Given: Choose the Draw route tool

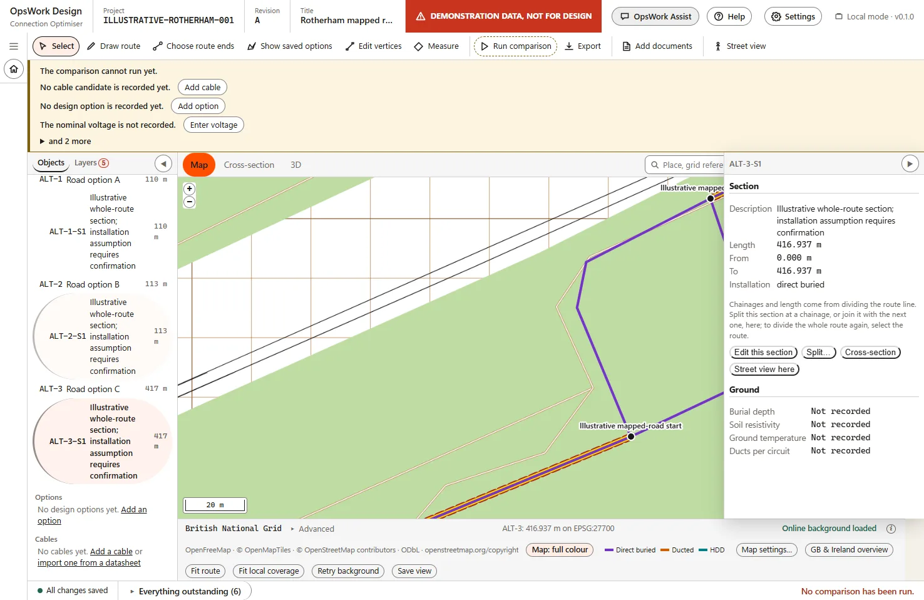Looking at the screenshot, I should [114, 46].
